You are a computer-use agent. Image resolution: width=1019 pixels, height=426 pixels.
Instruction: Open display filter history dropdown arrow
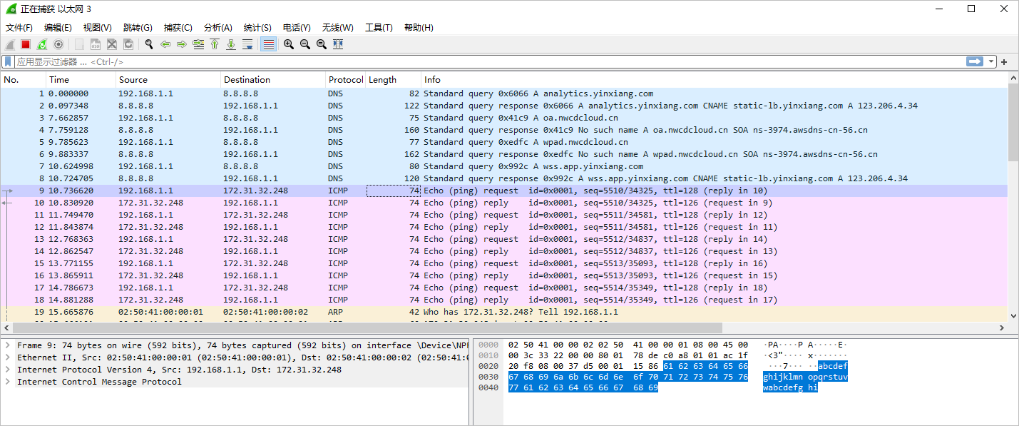pos(991,62)
